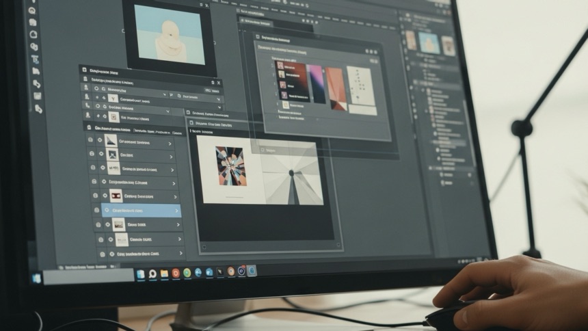The height and width of the screenshot is (331, 588).
Task: Click the geometric burst artwork on canvas
Action: (230, 166)
